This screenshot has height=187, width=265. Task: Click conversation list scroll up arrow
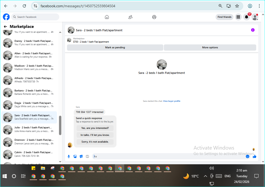60,32
